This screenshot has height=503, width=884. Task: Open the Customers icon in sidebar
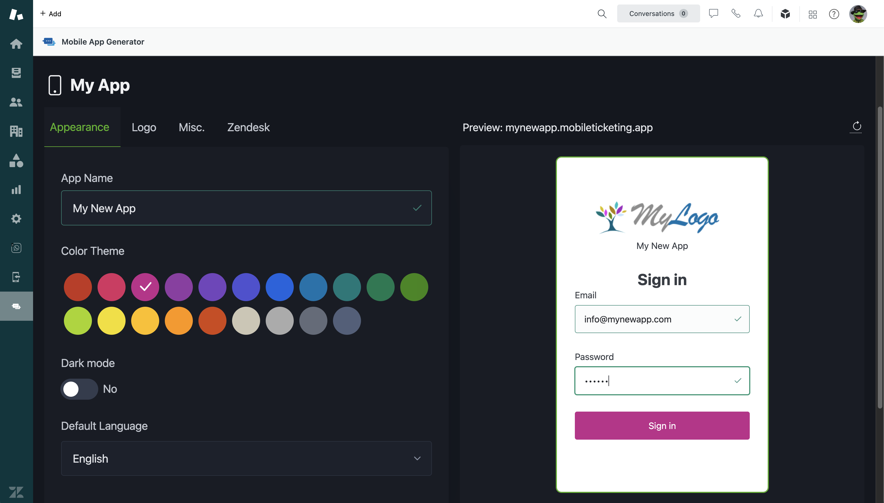[x=16, y=102]
